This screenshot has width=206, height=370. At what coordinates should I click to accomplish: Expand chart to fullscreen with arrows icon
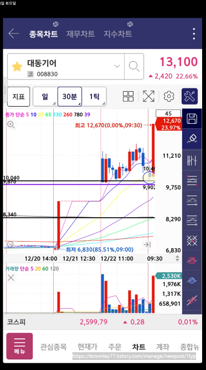click(148, 96)
